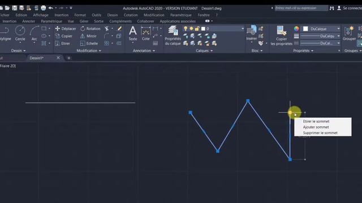The width and height of the screenshot is (362, 203).
Task: Open DuCalqu lineweight dropdown
Action: tap(338, 36)
